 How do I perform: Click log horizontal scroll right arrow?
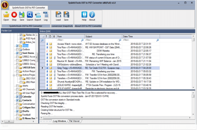[x=190, y=118]
